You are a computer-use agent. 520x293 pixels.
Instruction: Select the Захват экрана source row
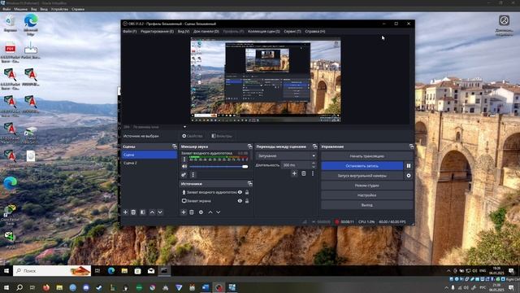[215, 201]
